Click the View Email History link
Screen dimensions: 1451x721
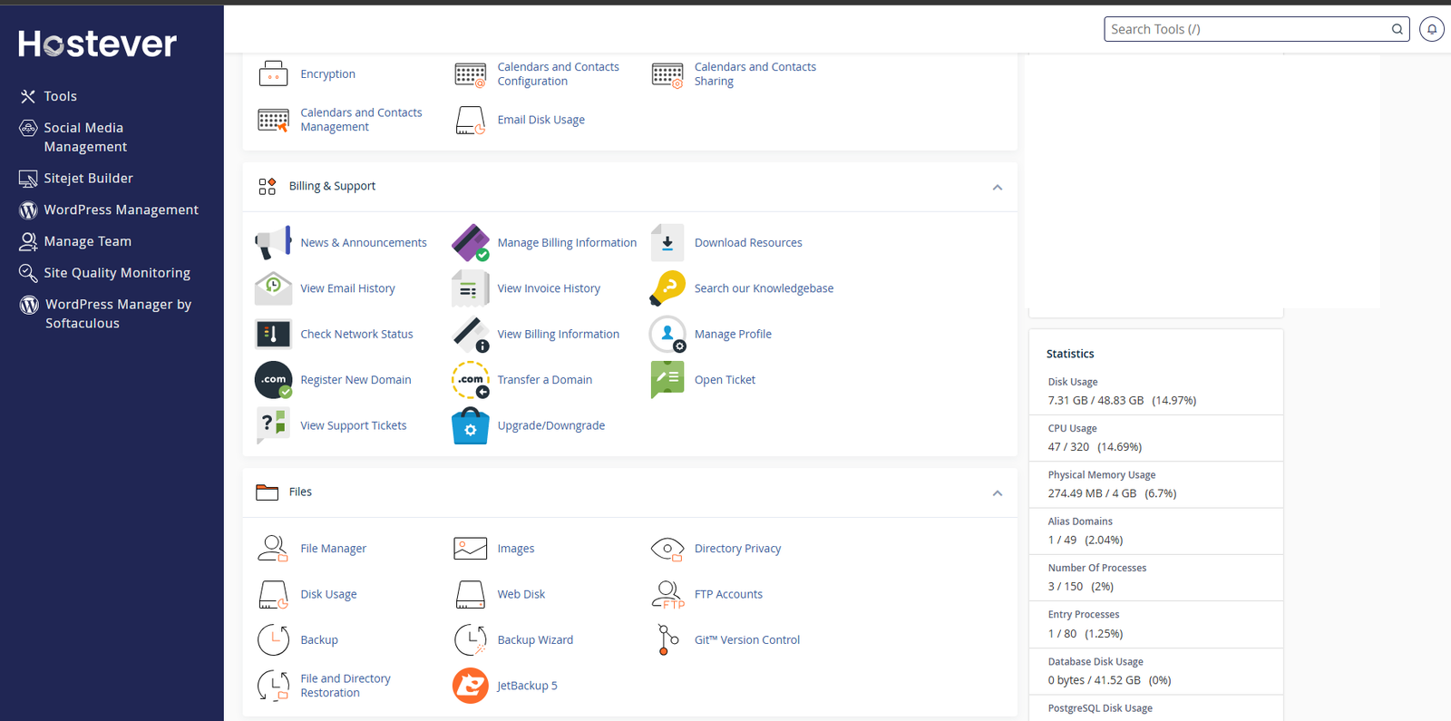tap(347, 288)
